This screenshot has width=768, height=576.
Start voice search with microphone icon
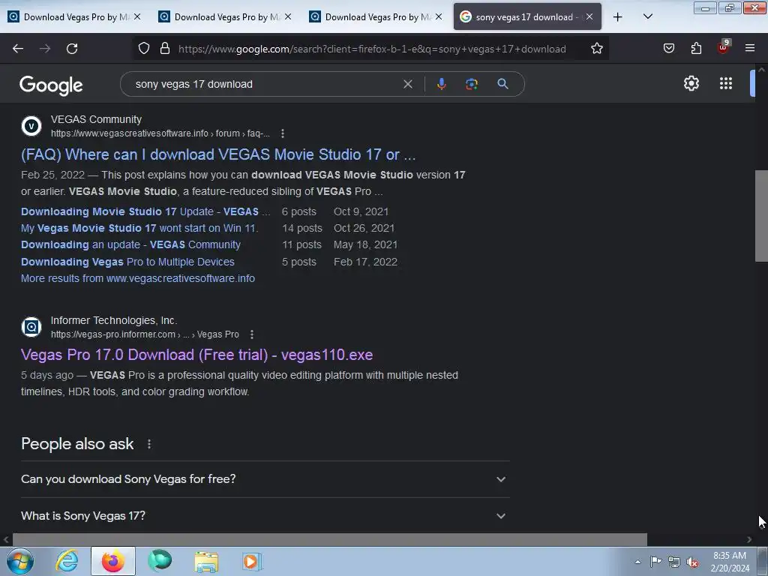[x=441, y=84]
